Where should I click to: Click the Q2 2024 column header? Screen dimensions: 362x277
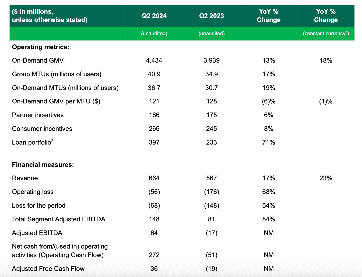click(154, 16)
